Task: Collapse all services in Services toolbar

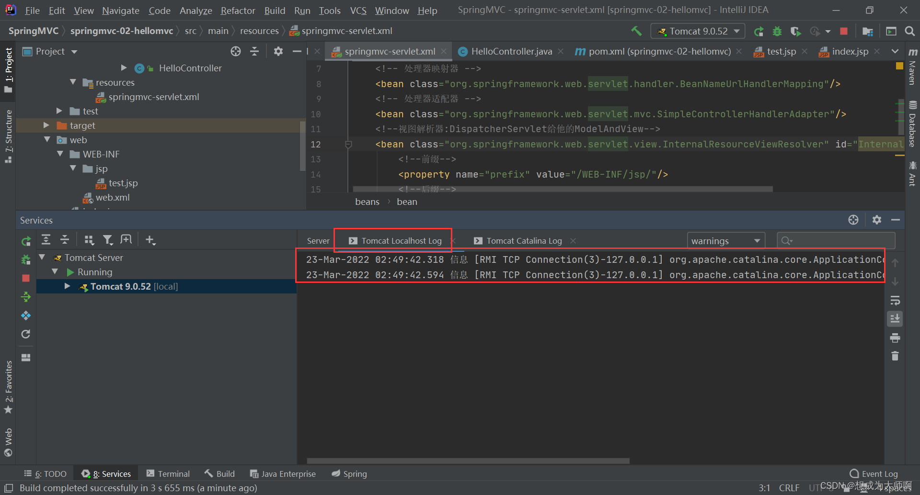Action: click(x=65, y=240)
